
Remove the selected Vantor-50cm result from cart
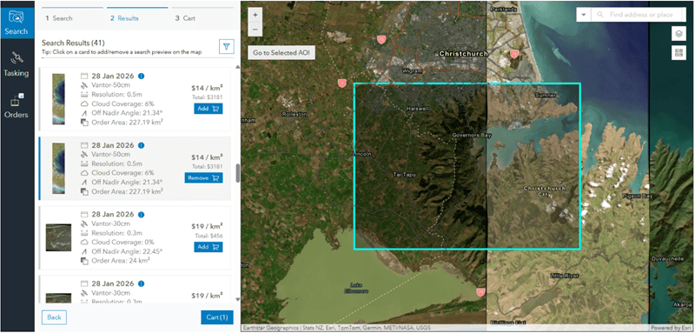point(204,178)
